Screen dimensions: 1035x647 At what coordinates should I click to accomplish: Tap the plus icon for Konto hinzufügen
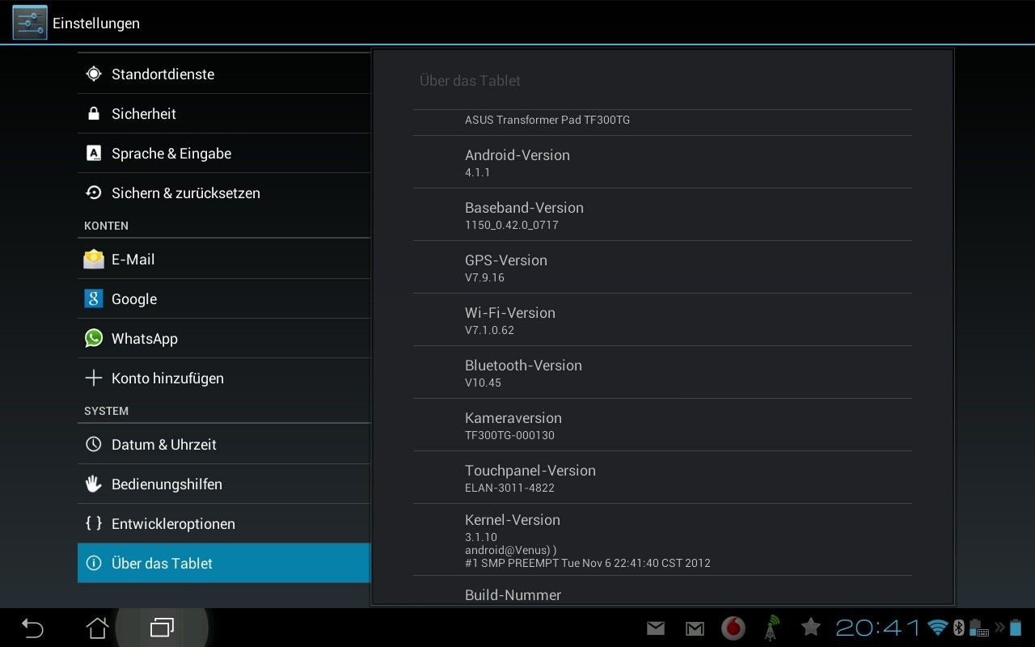coord(94,378)
